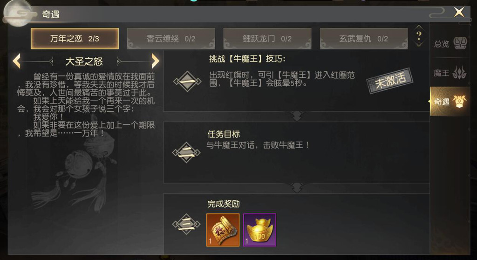Switch to the 万年之恋 2/3 tab
The width and height of the screenshot is (477, 260).
click(75, 39)
